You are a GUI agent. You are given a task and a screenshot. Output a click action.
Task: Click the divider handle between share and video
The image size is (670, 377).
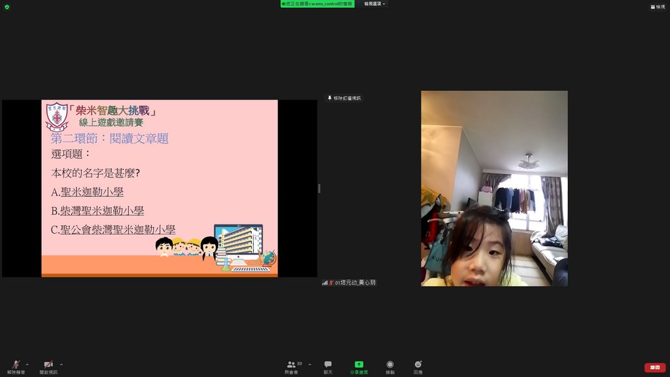[x=319, y=188]
